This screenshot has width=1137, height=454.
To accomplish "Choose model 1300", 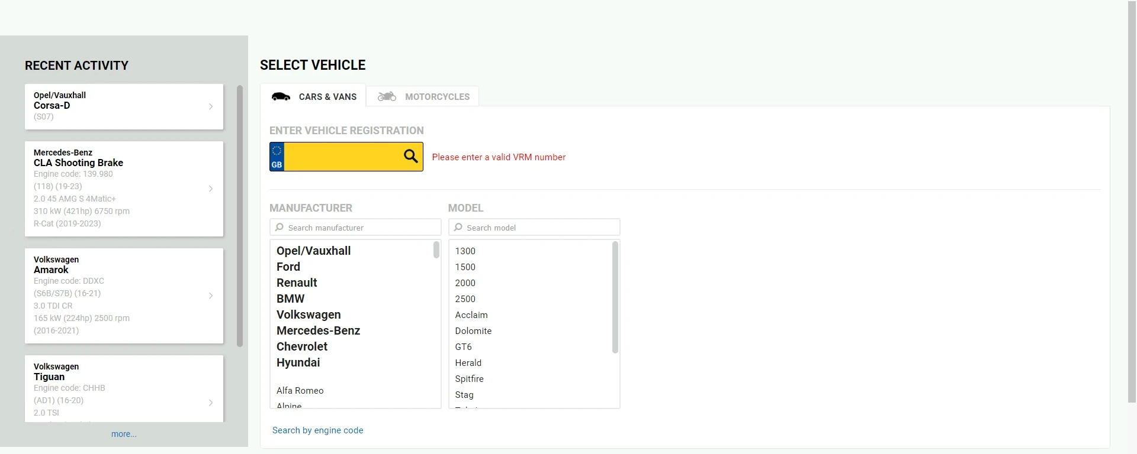I will 465,251.
